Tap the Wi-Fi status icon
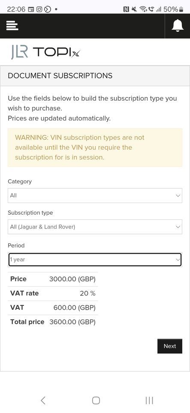The height and width of the screenshot is (413, 190). tap(143, 9)
